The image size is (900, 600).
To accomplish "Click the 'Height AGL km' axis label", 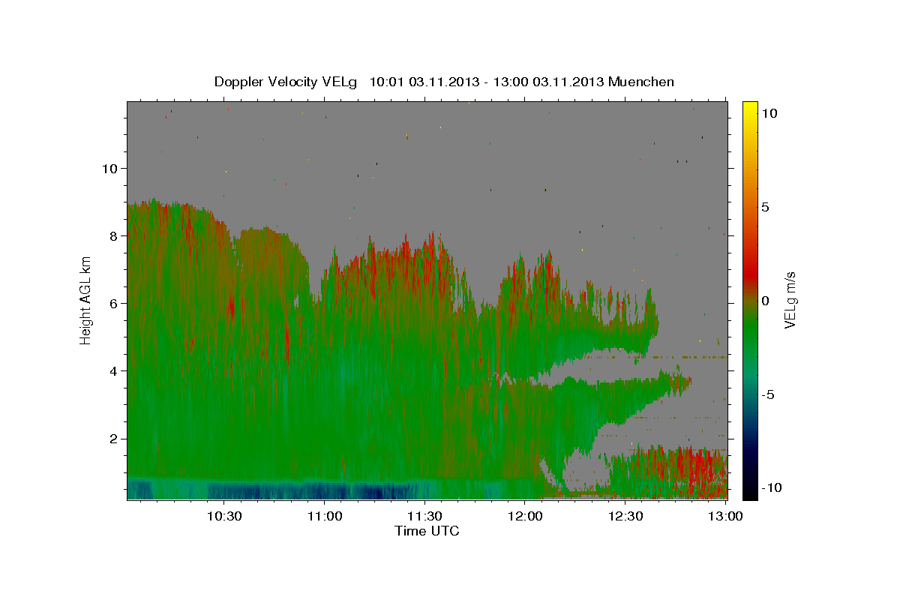I will pyautogui.click(x=86, y=300).
